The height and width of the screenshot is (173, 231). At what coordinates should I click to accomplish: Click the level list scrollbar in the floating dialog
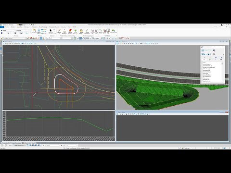[222, 71]
